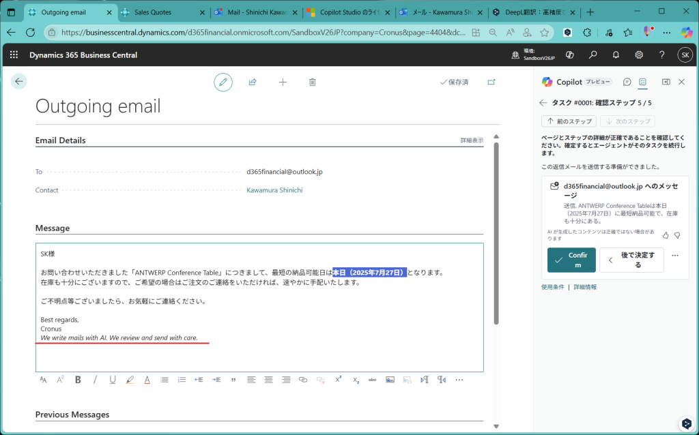Click the Copilot icon in the Business Central header

click(569, 55)
